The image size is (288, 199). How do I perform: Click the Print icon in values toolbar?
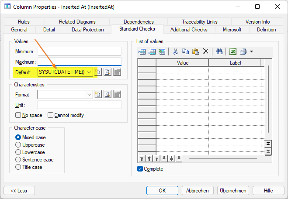(x=243, y=51)
